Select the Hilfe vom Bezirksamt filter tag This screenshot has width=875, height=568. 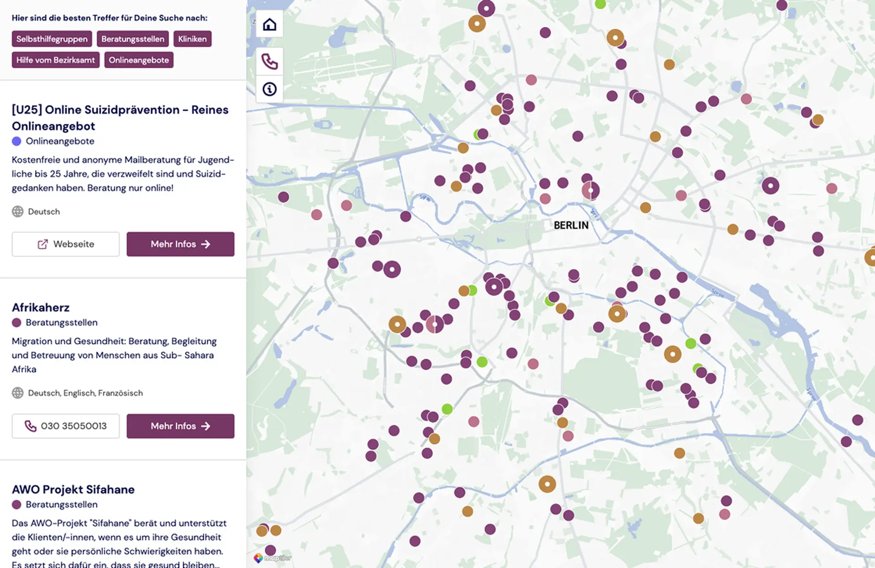(x=56, y=60)
